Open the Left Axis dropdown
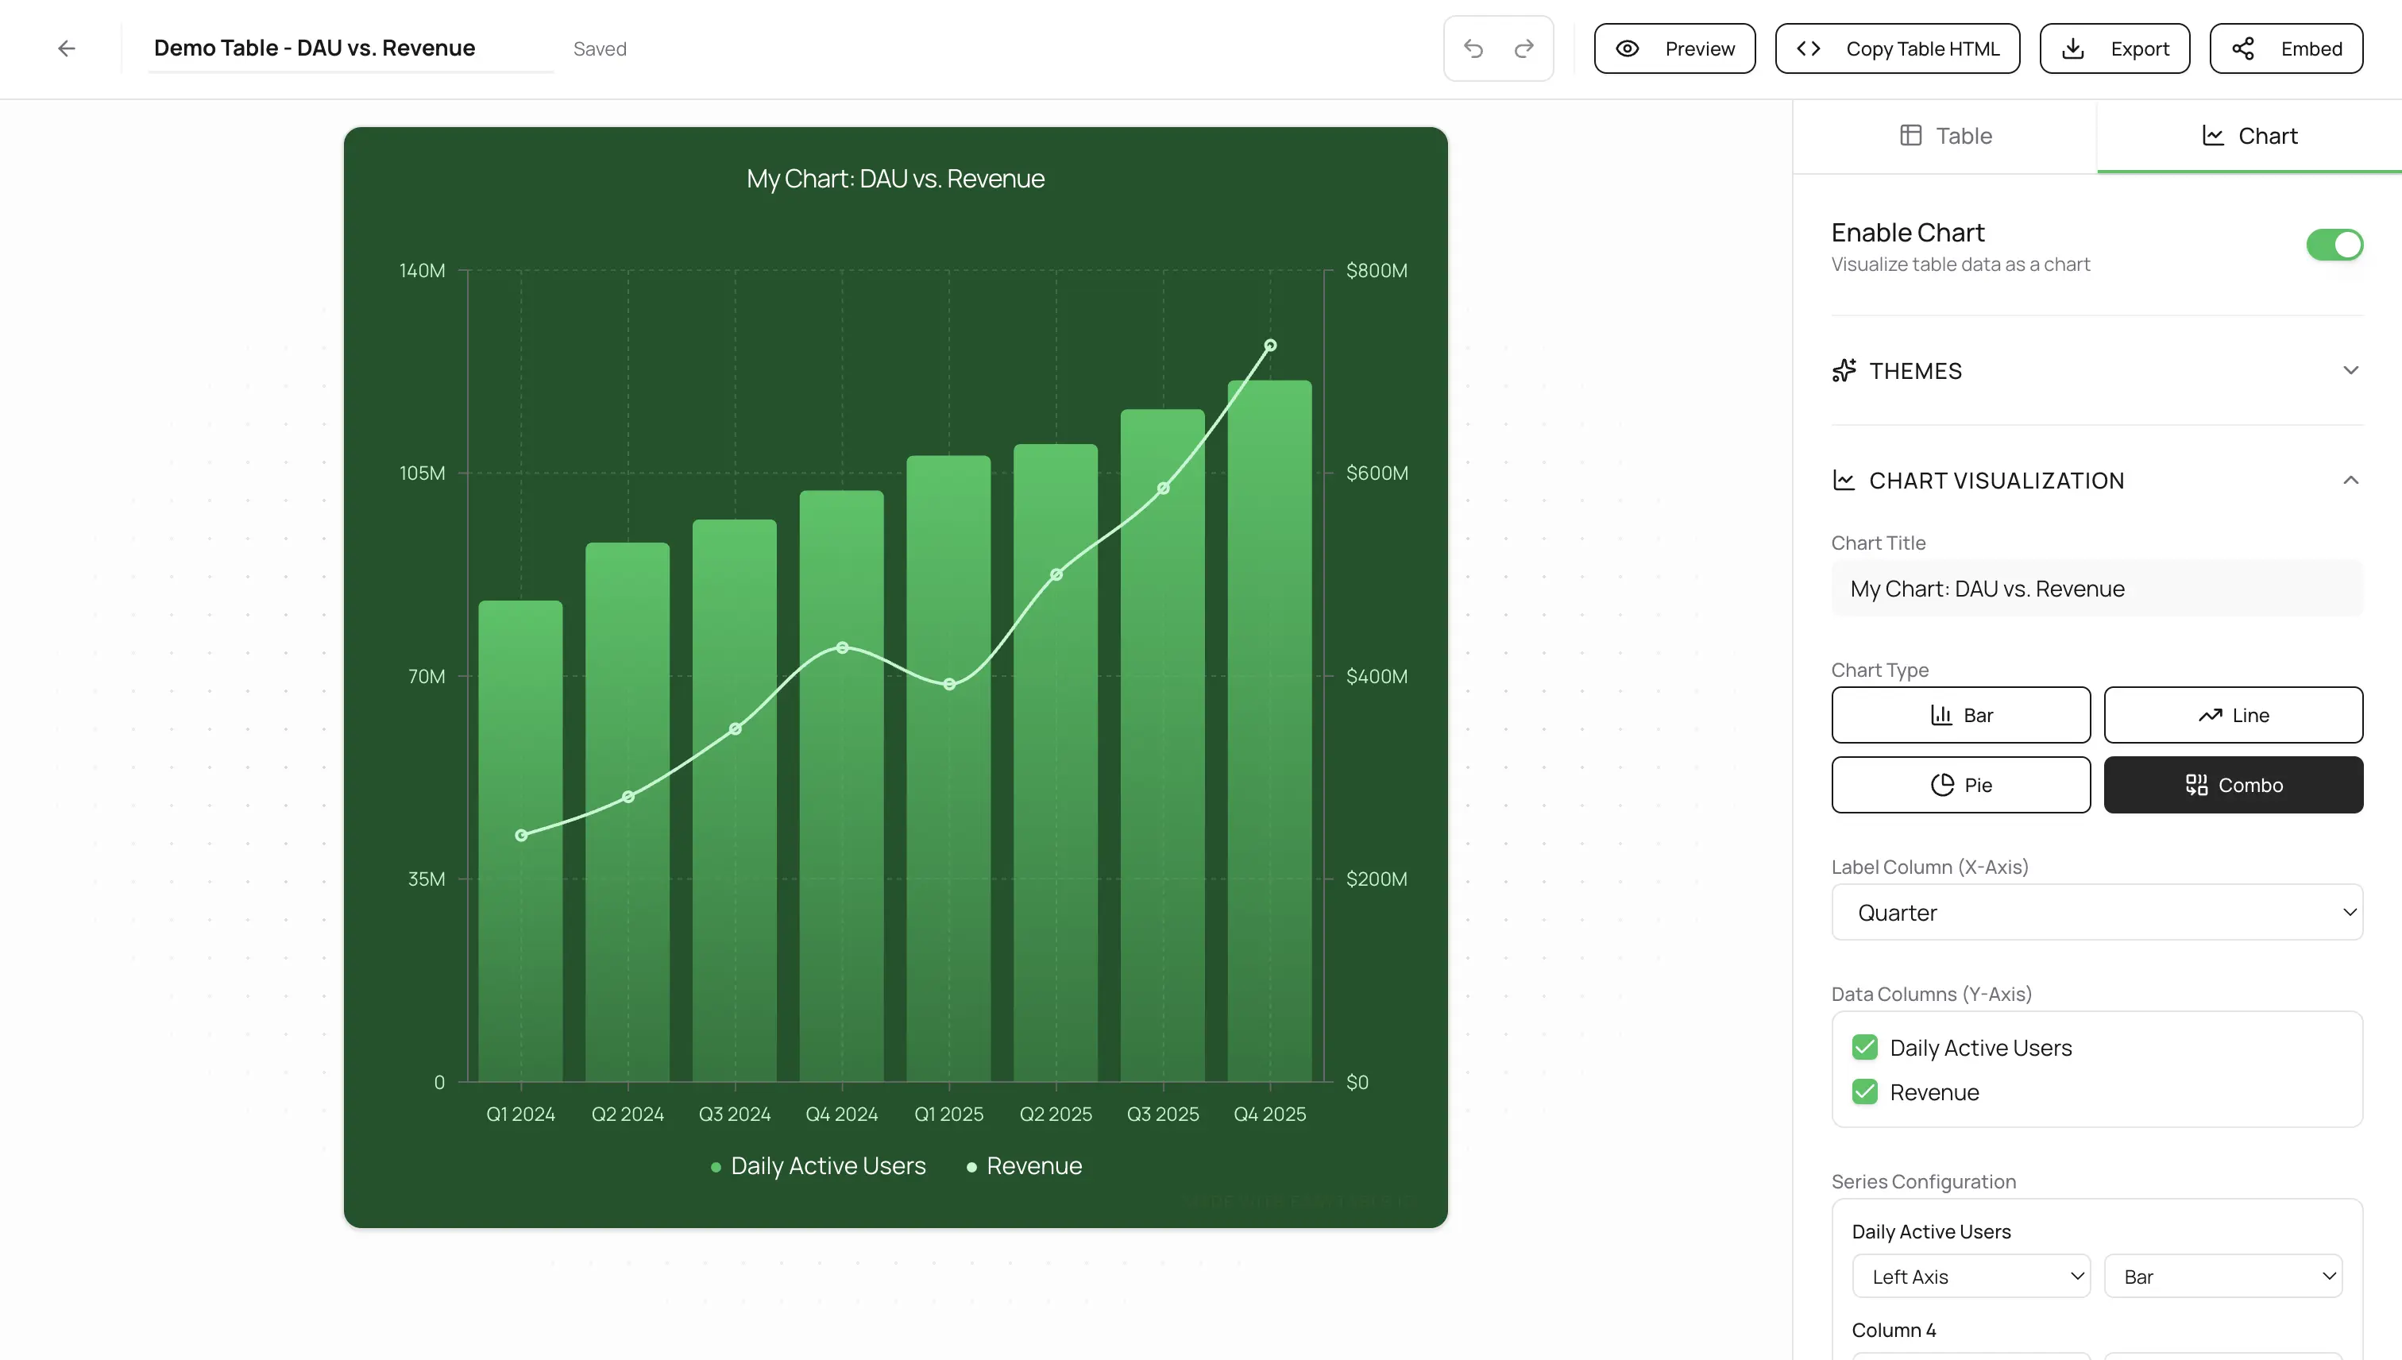Screen dimensions: 2402x1360 (x=1971, y=1276)
